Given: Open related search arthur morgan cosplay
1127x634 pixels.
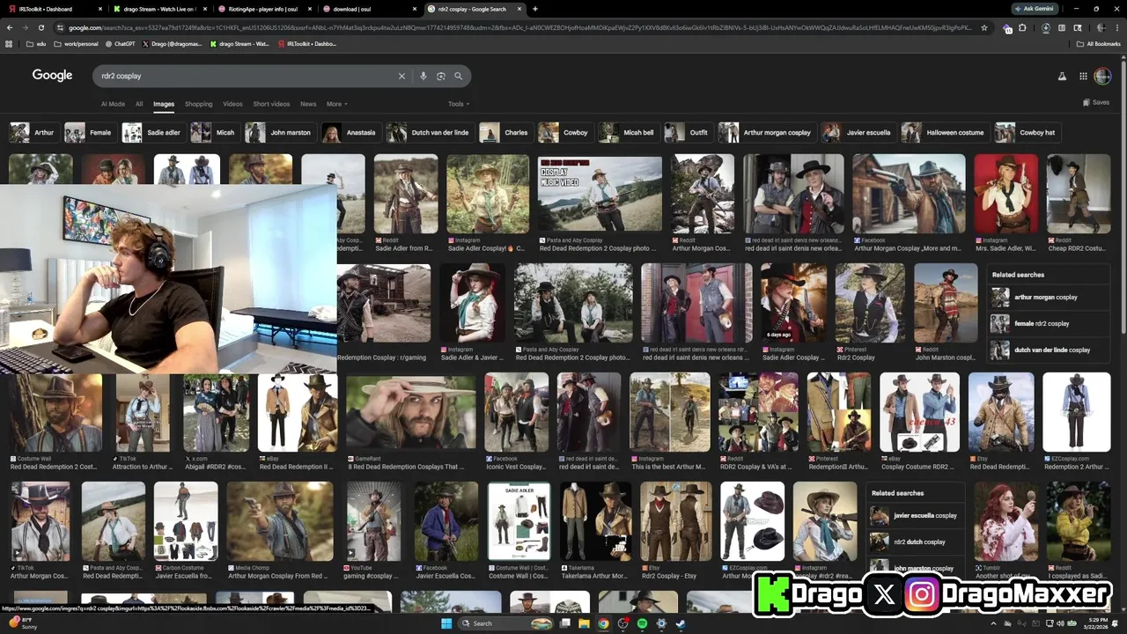Looking at the screenshot, I should tap(1048, 297).
